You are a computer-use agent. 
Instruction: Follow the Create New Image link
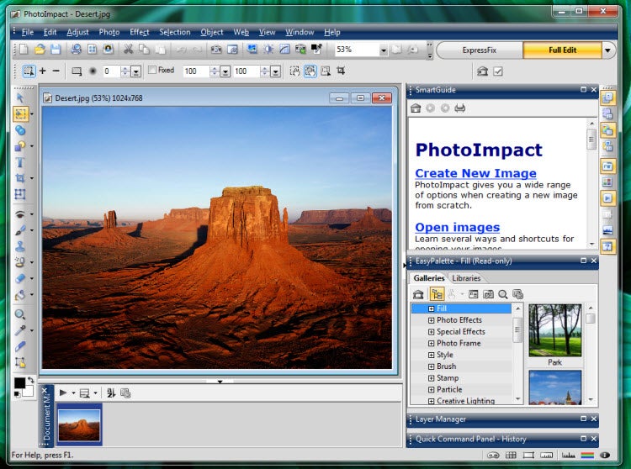click(475, 173)
